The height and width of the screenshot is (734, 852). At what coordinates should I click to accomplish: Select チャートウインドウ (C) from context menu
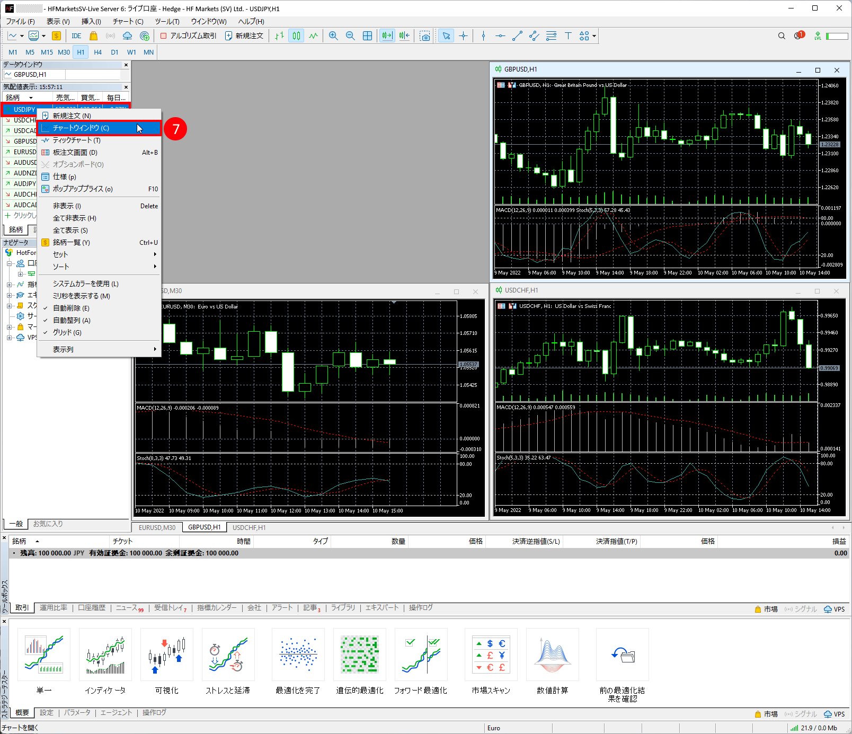point(81,128)
